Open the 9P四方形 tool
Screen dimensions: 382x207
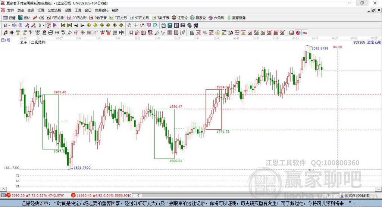click(77, 18)
